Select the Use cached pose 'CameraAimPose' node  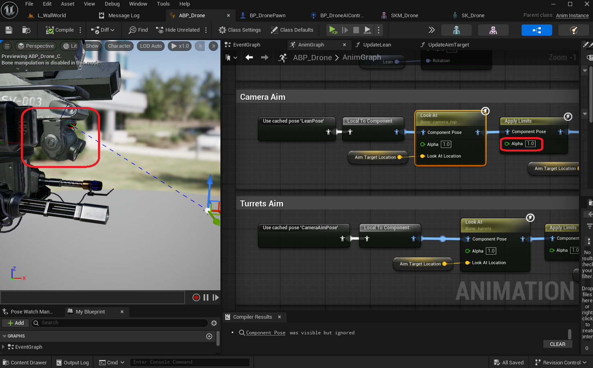(304, 235)
